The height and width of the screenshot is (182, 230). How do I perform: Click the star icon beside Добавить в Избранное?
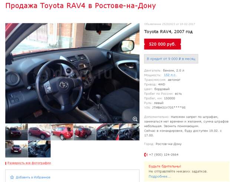pos(12,177)
